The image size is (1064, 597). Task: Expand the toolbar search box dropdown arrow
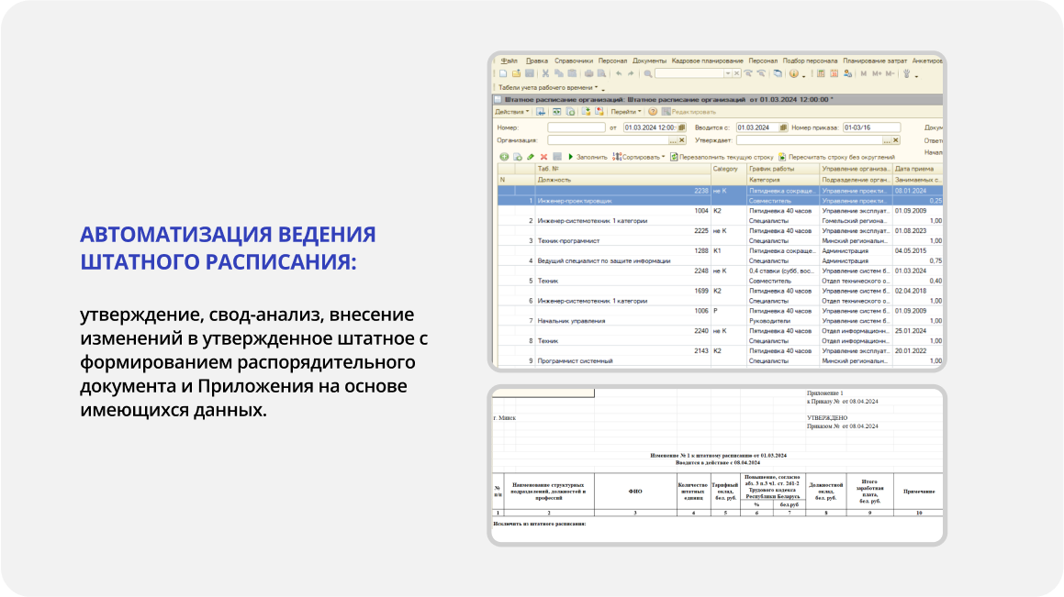tap(727, 73)
